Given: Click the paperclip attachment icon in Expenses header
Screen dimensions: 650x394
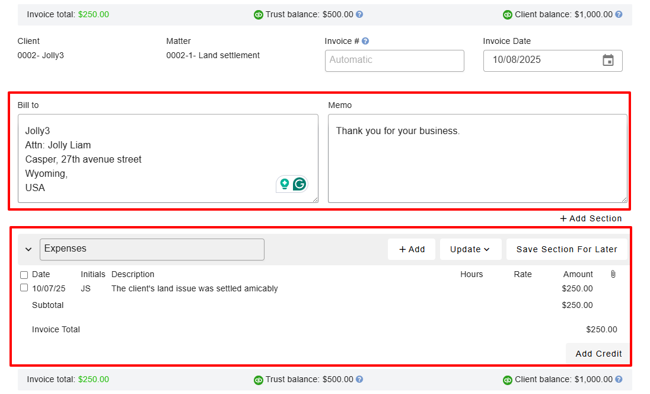Looking at the screenshot, I should coord(614,274).
